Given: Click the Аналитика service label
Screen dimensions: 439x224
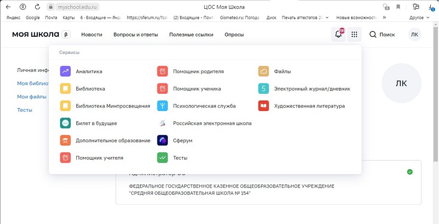Looking at the screenshot, I should 89,71.
